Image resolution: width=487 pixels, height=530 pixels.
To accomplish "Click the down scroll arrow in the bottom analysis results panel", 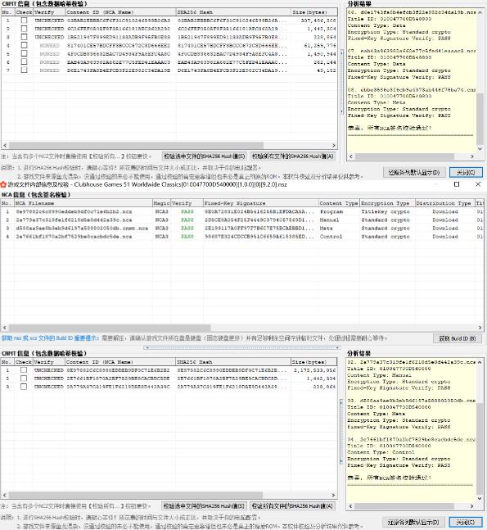I will 480,498.
